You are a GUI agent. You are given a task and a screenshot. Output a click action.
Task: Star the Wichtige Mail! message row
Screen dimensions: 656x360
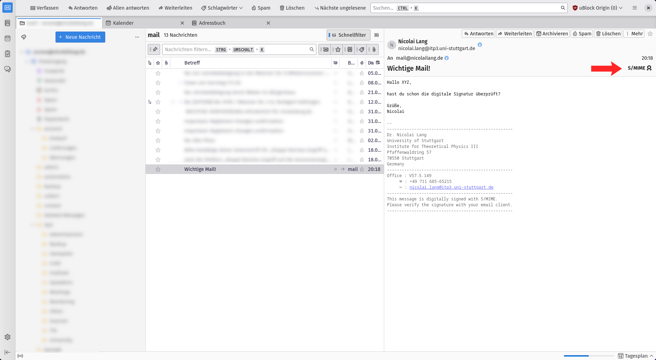(x=158, y=169)
